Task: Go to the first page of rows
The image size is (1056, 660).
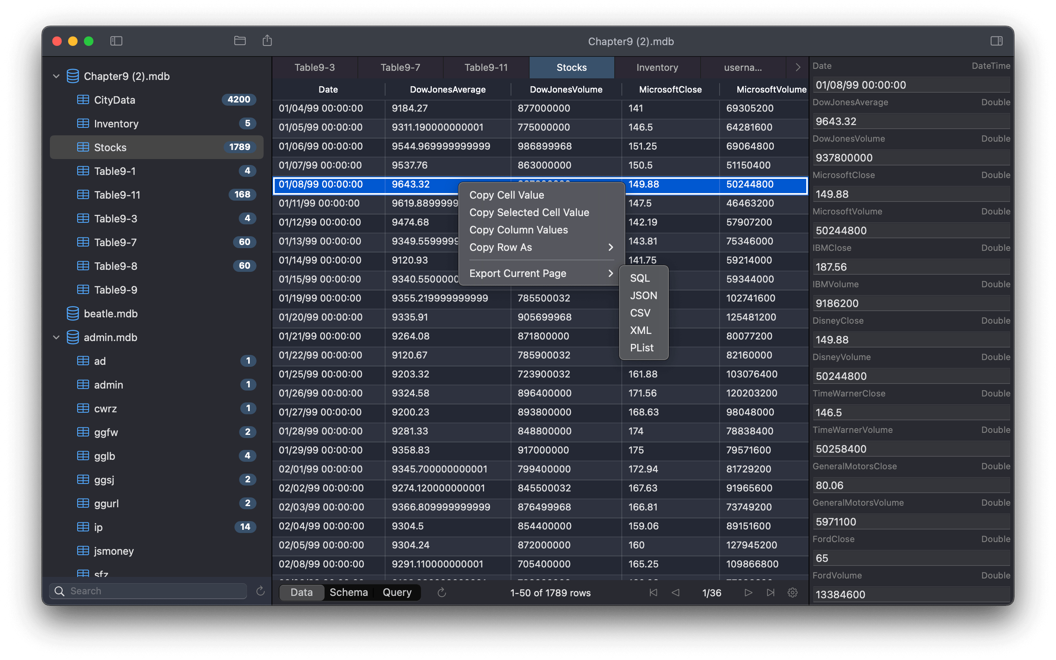Action: [x=653, y=592]
